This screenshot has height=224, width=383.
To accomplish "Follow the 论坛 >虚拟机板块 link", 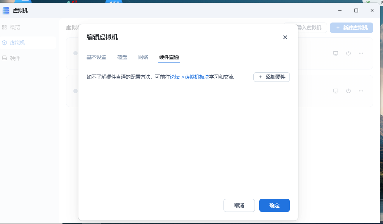I will pos(189,77).
